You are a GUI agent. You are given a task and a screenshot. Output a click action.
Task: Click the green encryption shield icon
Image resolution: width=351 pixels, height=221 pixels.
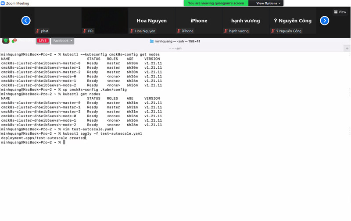pos(6,41)
